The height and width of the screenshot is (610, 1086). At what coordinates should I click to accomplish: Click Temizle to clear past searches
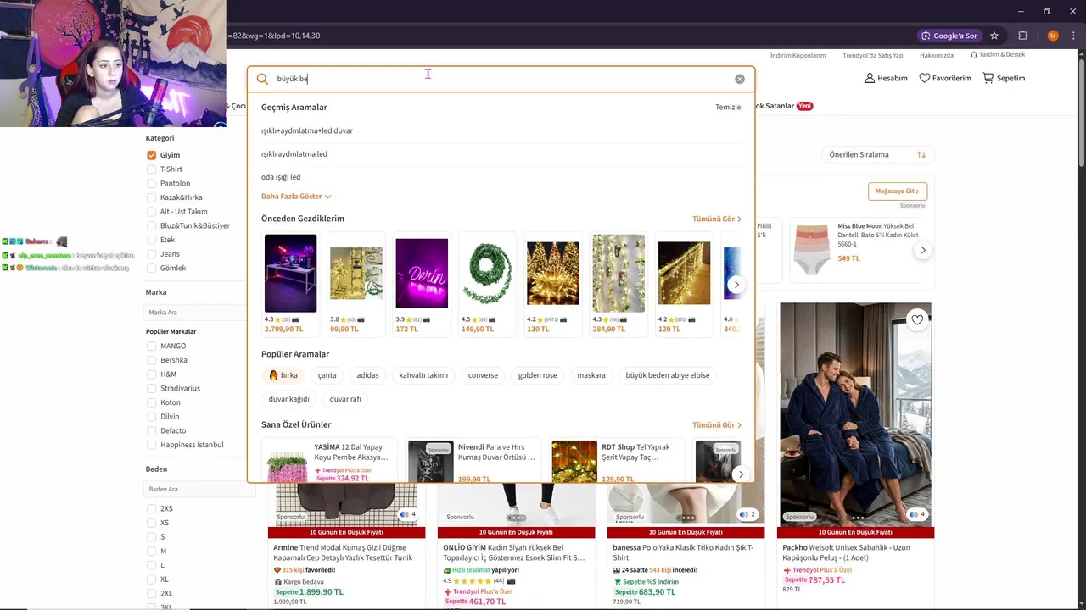[728, 107]
